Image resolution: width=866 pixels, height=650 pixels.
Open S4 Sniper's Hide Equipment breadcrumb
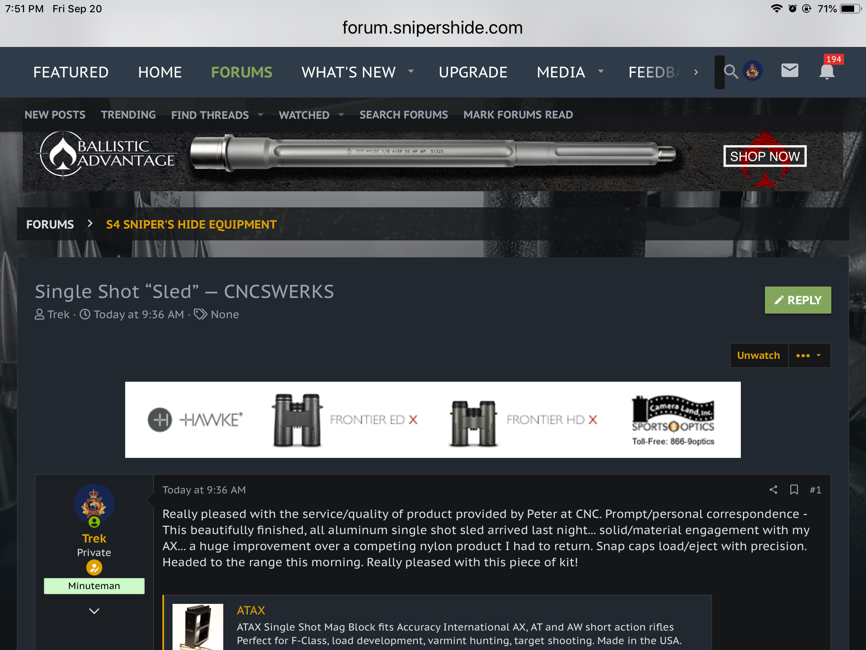191,224
